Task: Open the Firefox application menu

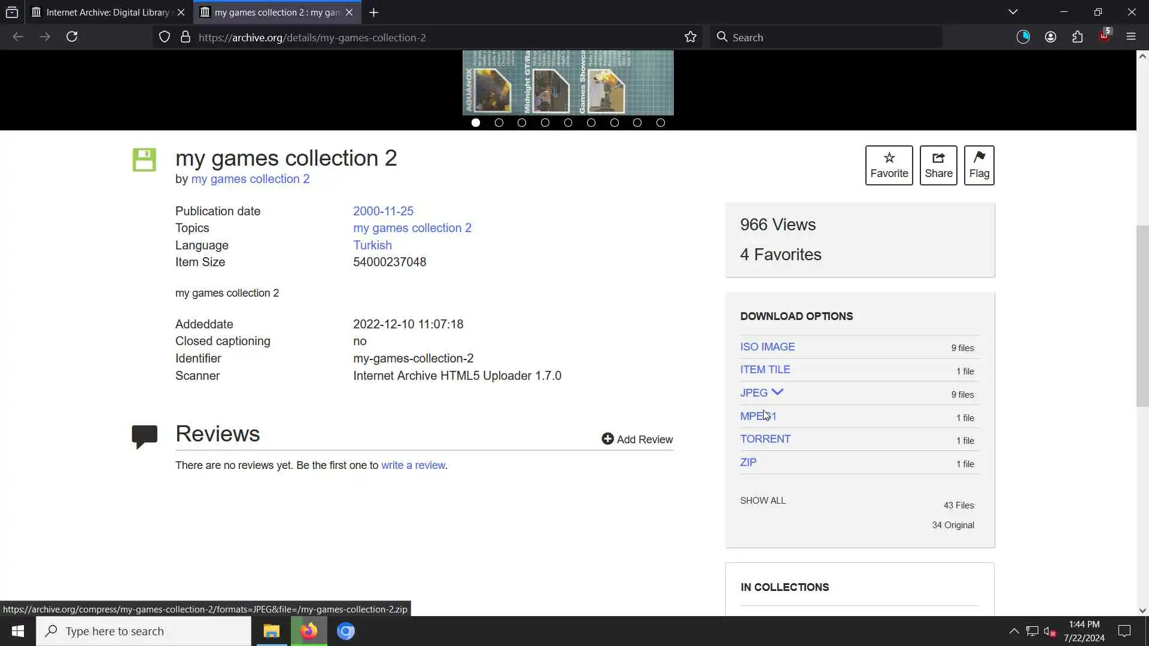Action: point(1130,37)
